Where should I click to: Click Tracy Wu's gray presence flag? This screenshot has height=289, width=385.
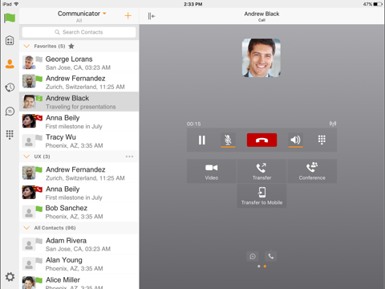39,137
